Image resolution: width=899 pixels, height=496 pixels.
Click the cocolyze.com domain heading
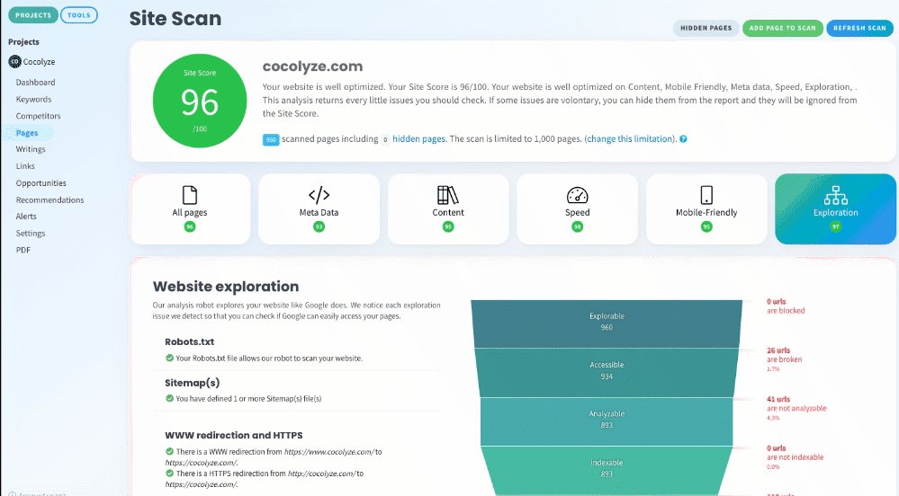coord(312,66)
